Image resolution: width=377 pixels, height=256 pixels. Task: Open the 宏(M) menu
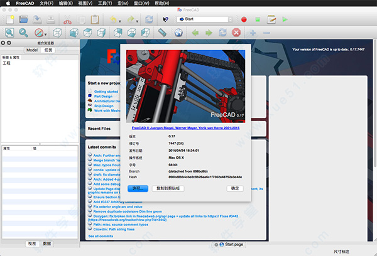(x=123, y=3)
